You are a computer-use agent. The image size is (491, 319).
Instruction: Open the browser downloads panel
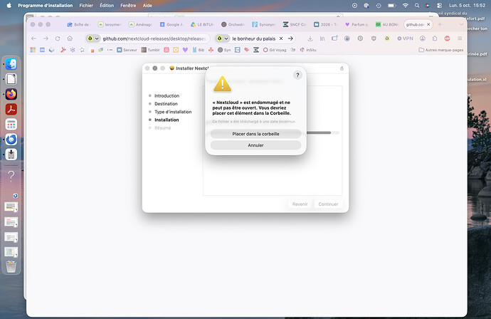point(310,38)
